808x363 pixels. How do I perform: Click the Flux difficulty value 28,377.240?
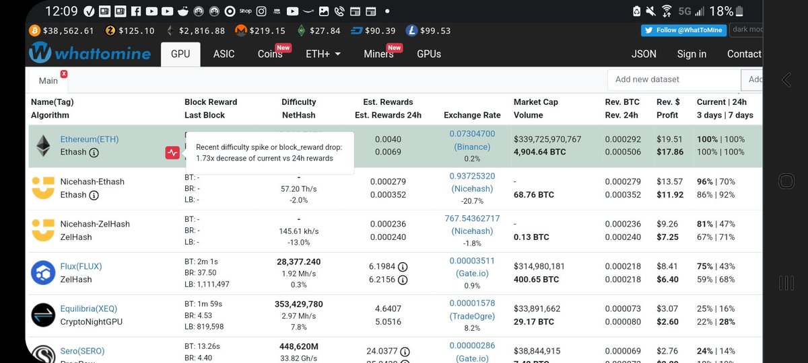pyautogui.click(x=298, y=261)
